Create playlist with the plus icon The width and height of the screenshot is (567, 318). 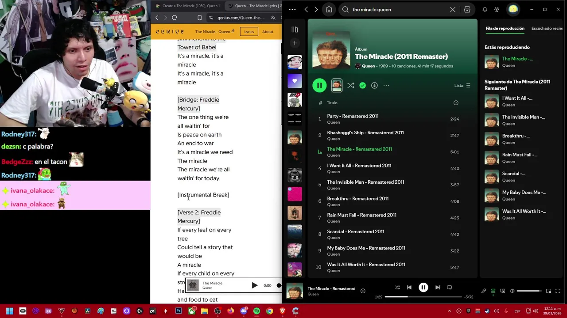coord(295,43)
